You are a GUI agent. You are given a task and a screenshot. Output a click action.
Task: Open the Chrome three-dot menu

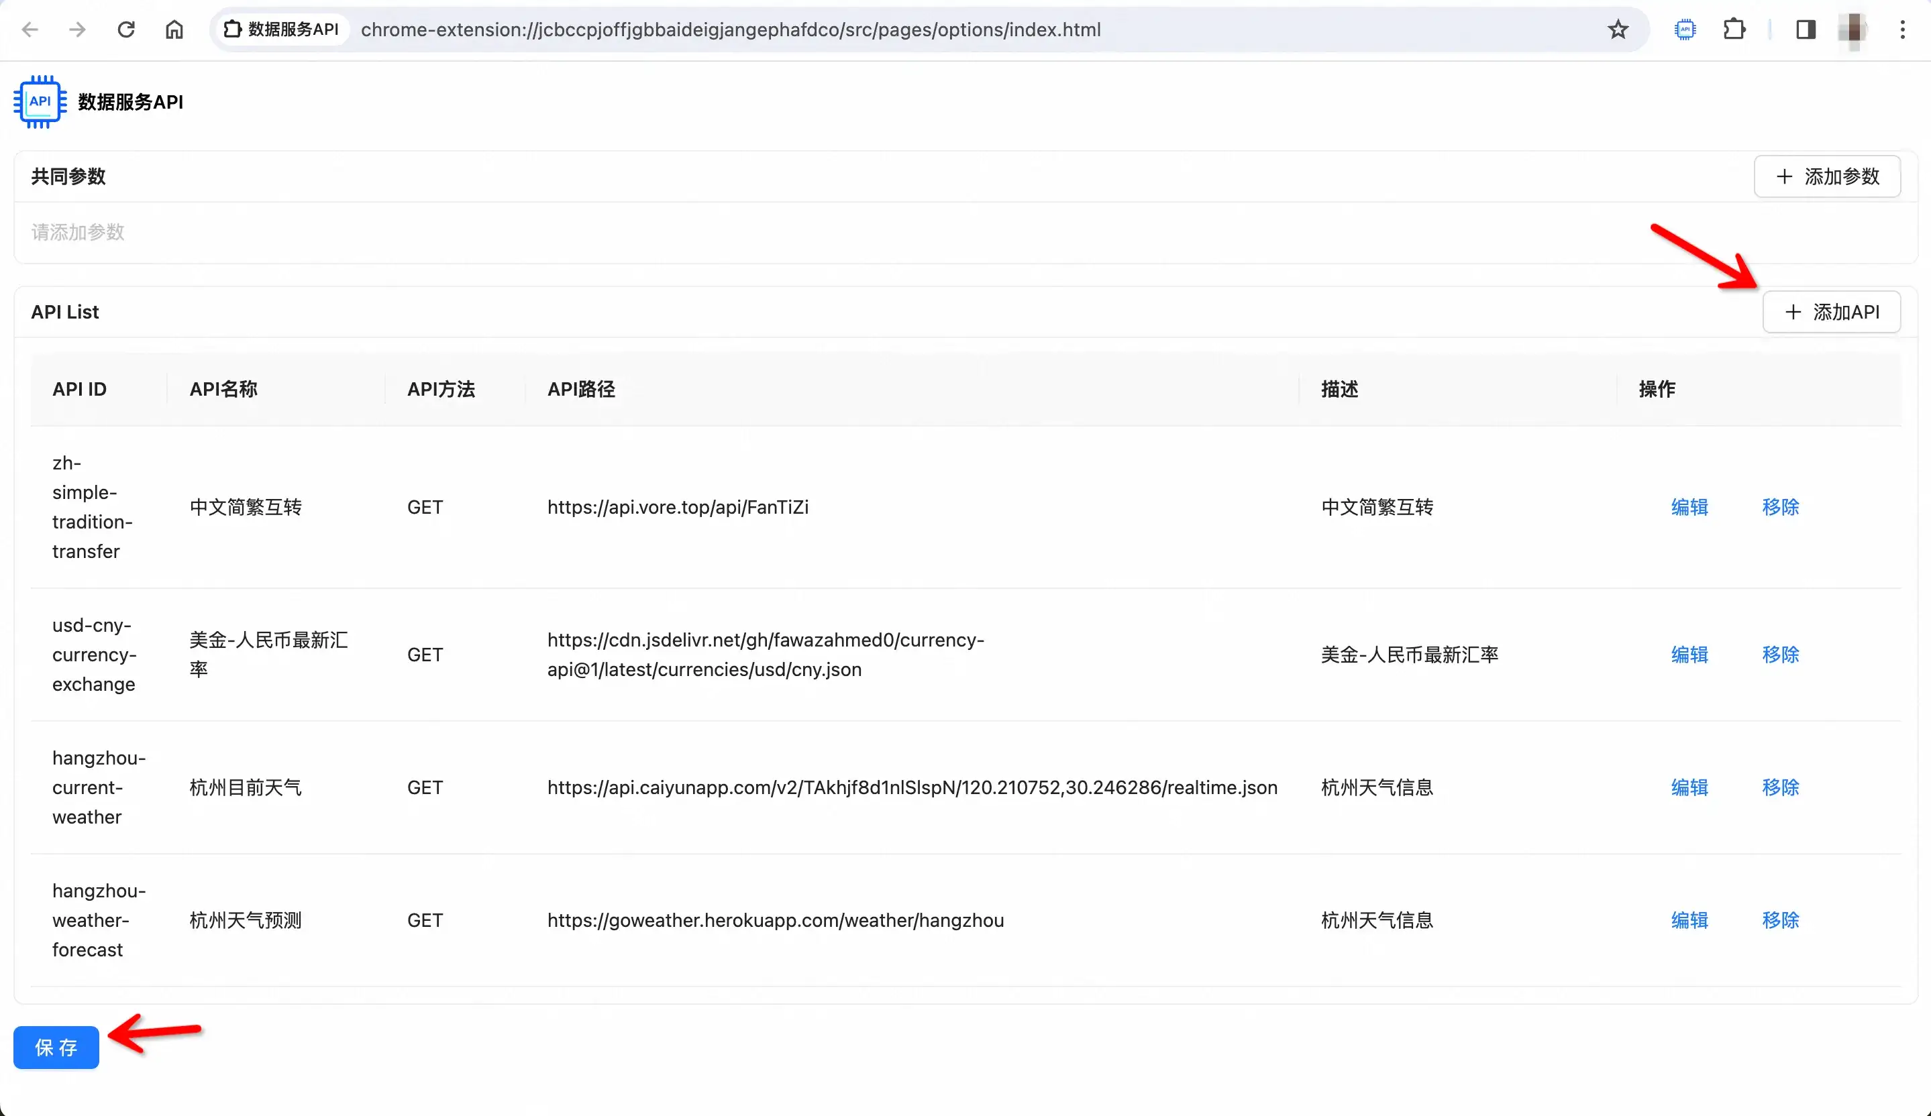point(1903,30)
